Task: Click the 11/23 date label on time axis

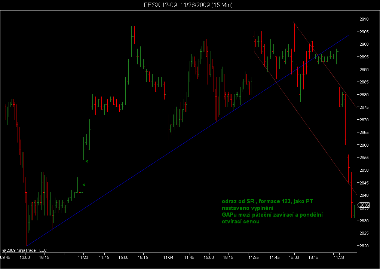Action: (83, 257)
